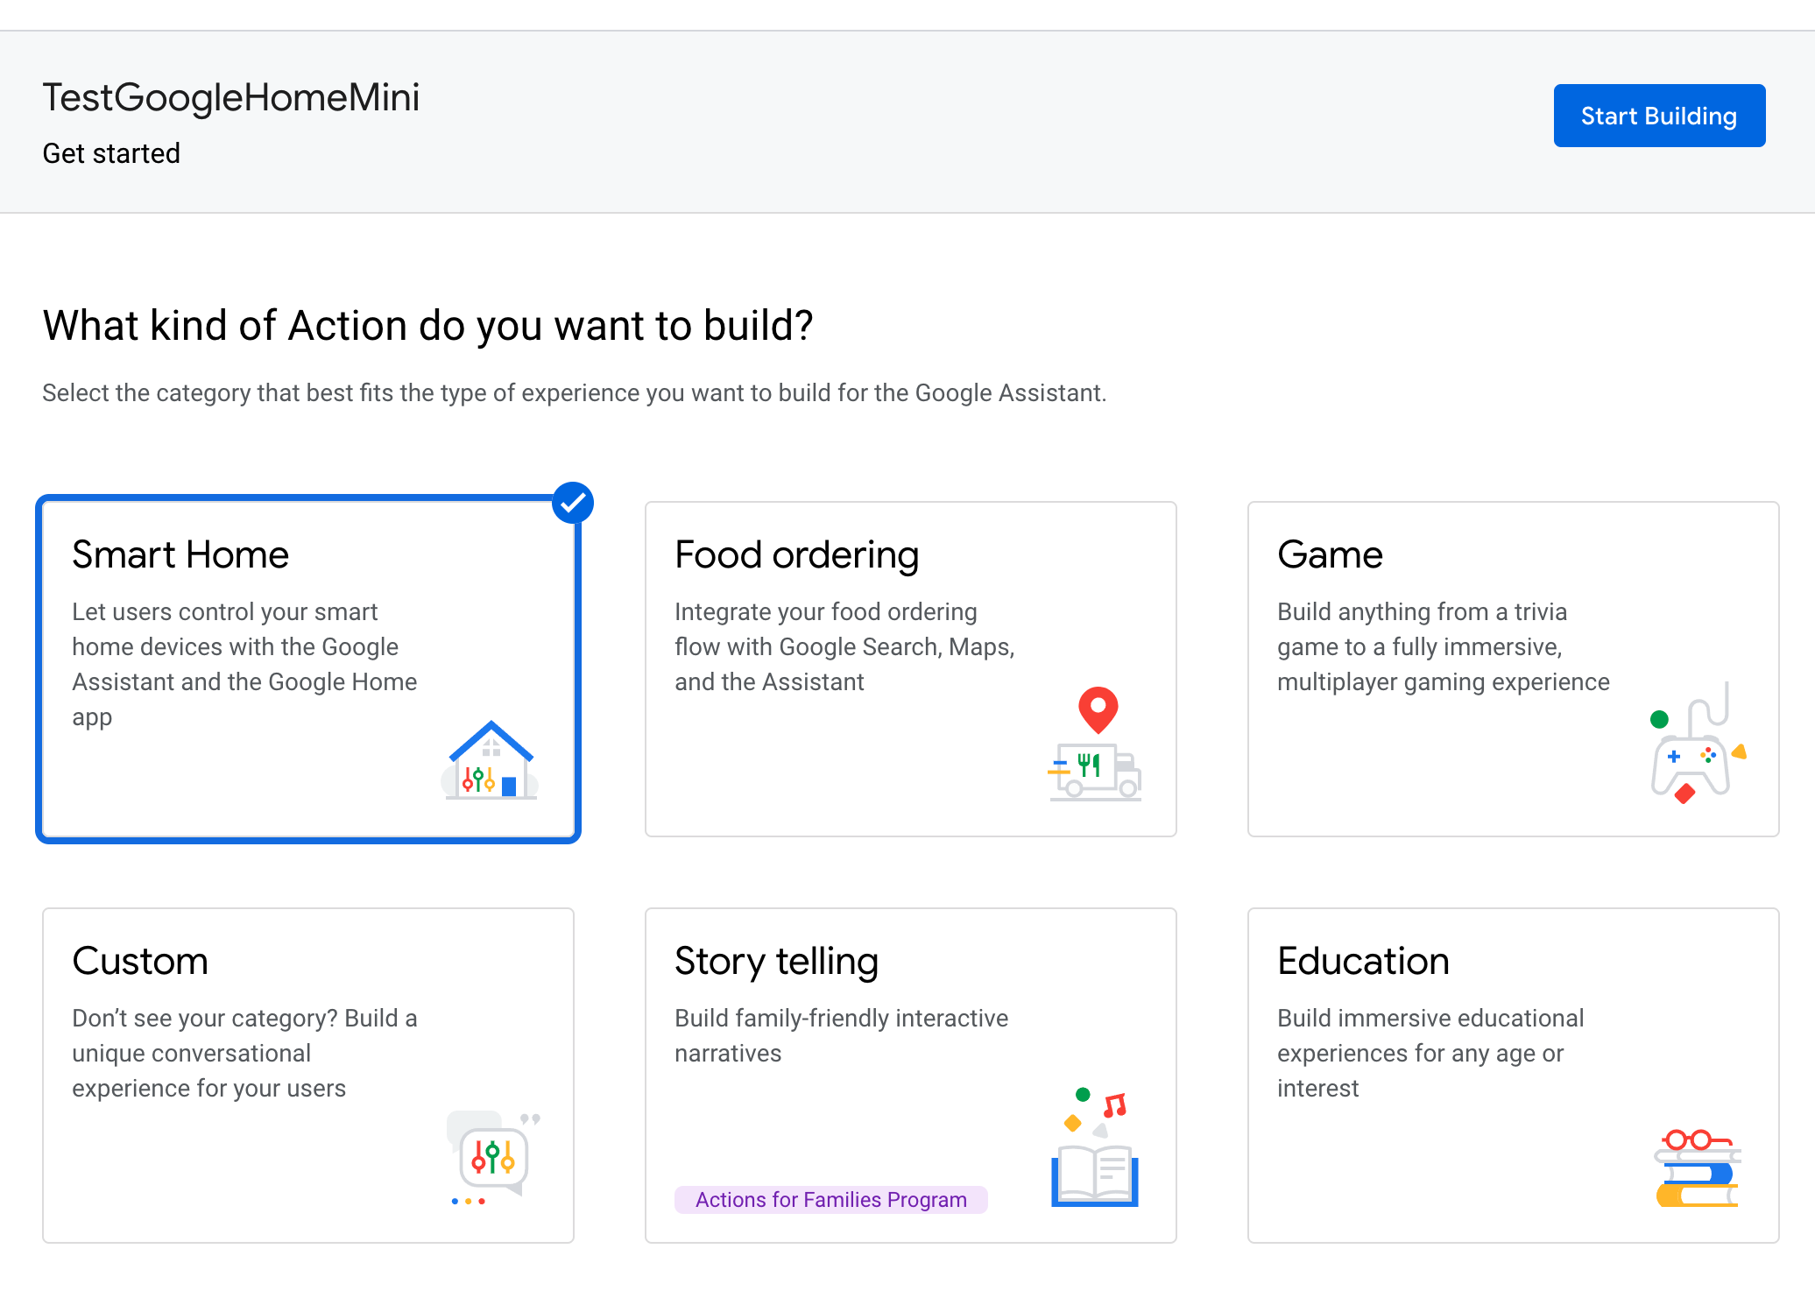Click the red map pin icon
The image size is (1815, 1291).
(1097, 711)
